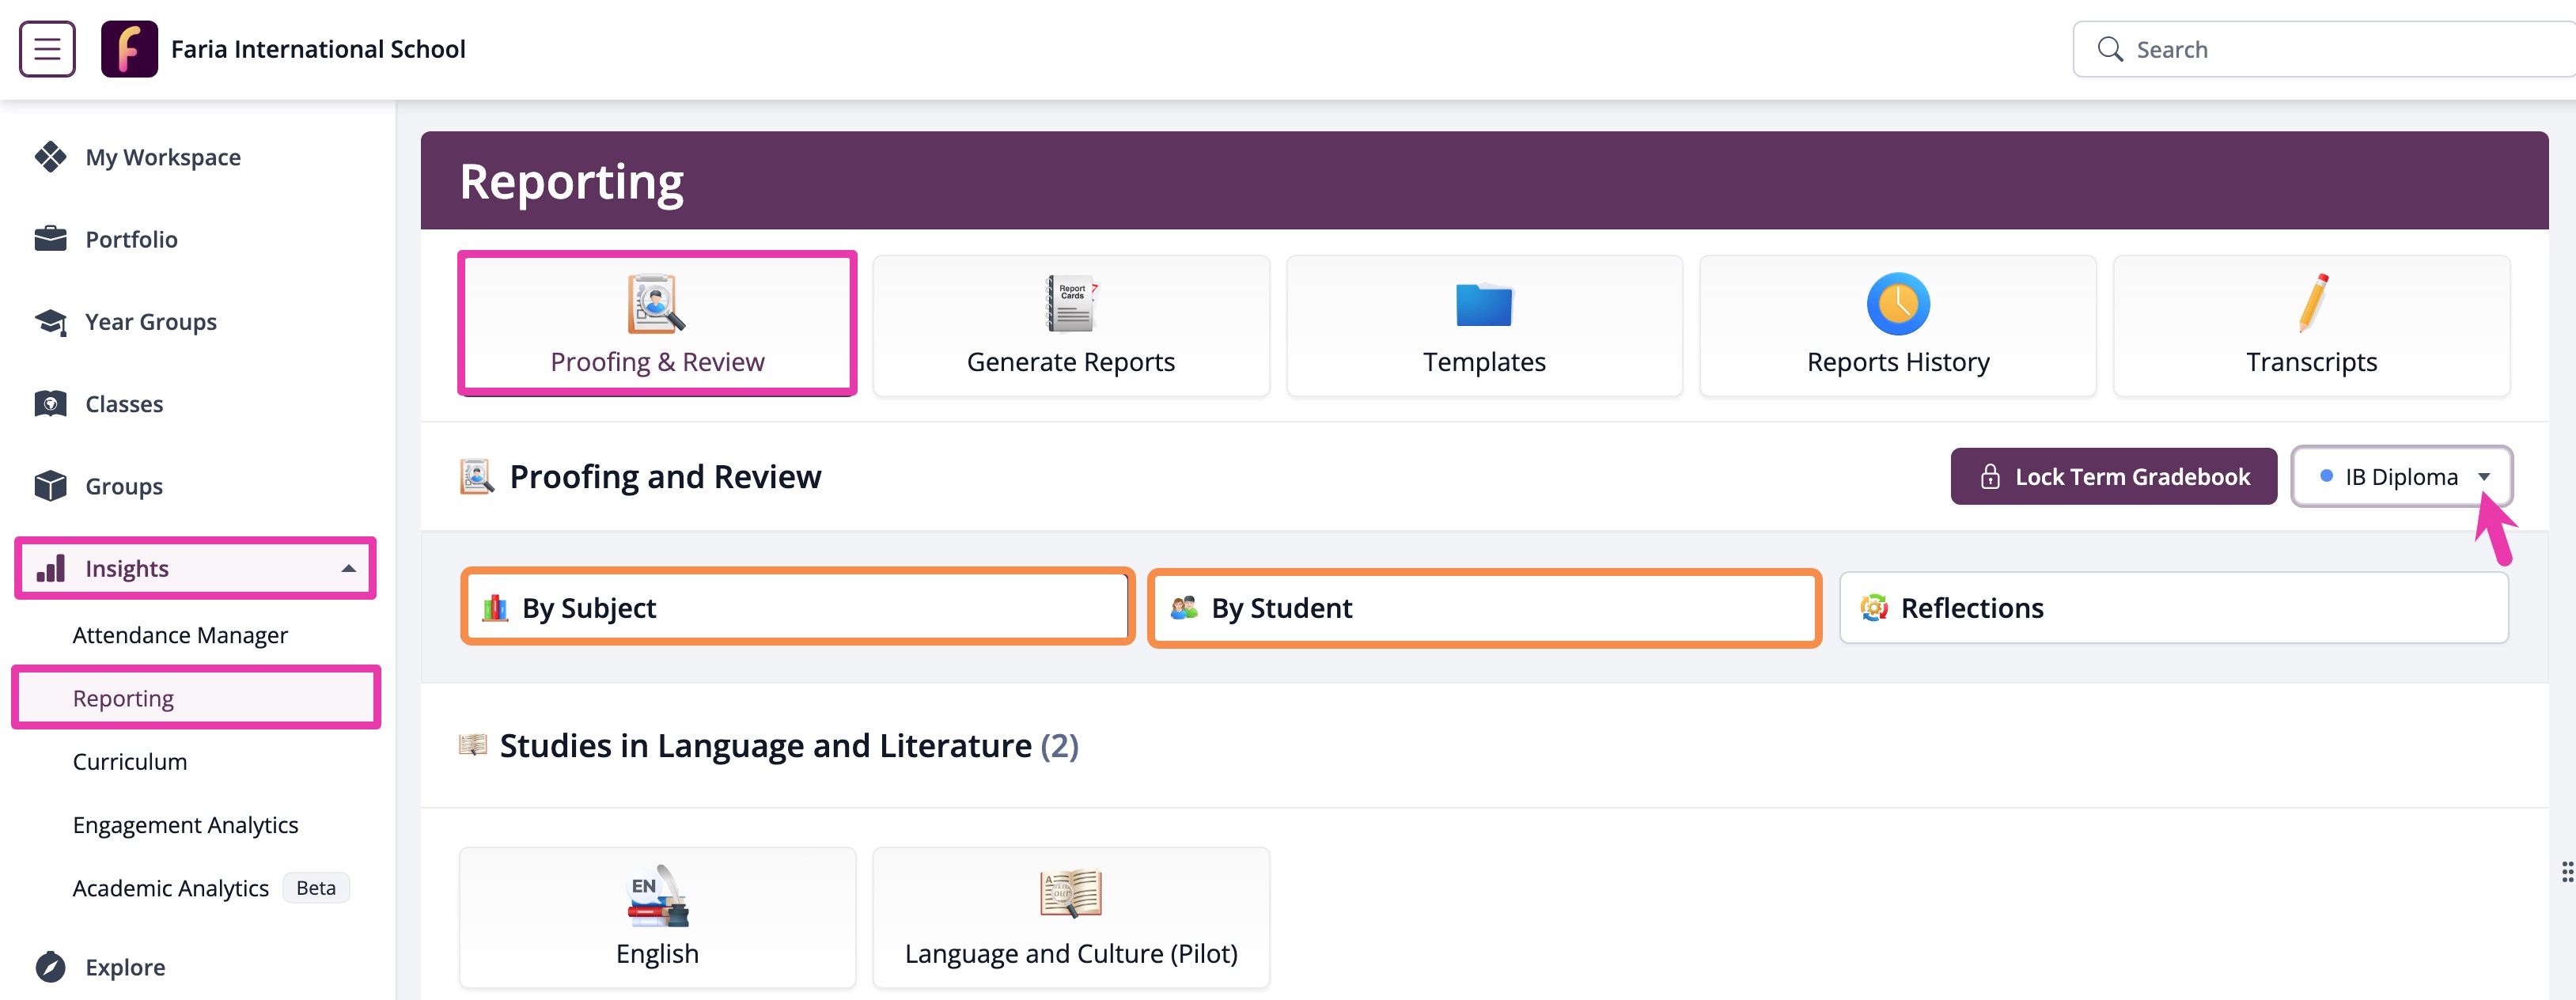This screenshot has height=1000, width=2576.
Task: Switch to the By Subject view
Action: pos(795,607)
